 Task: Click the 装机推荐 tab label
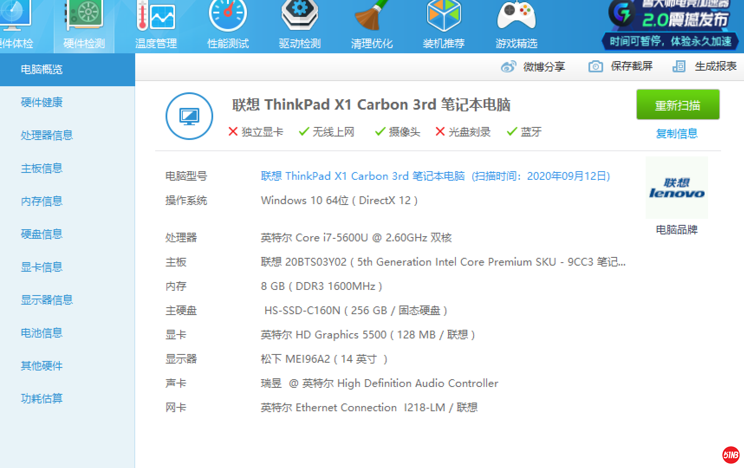[444, 43]
